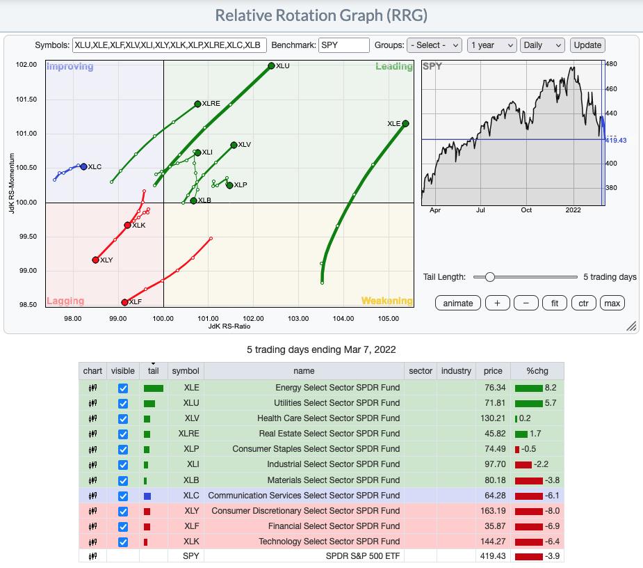Click Utilities Select Sector SPDR Fund name
The height and width of the screenshot is (568, 643).
click(336, 403)
